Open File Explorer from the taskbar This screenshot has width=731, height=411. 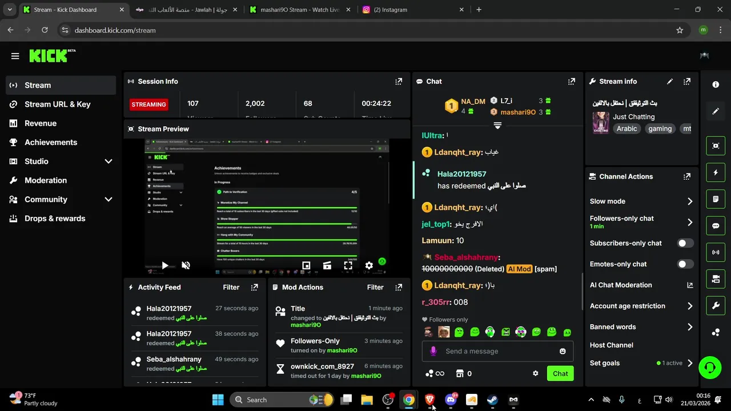(x=367, y=400)
